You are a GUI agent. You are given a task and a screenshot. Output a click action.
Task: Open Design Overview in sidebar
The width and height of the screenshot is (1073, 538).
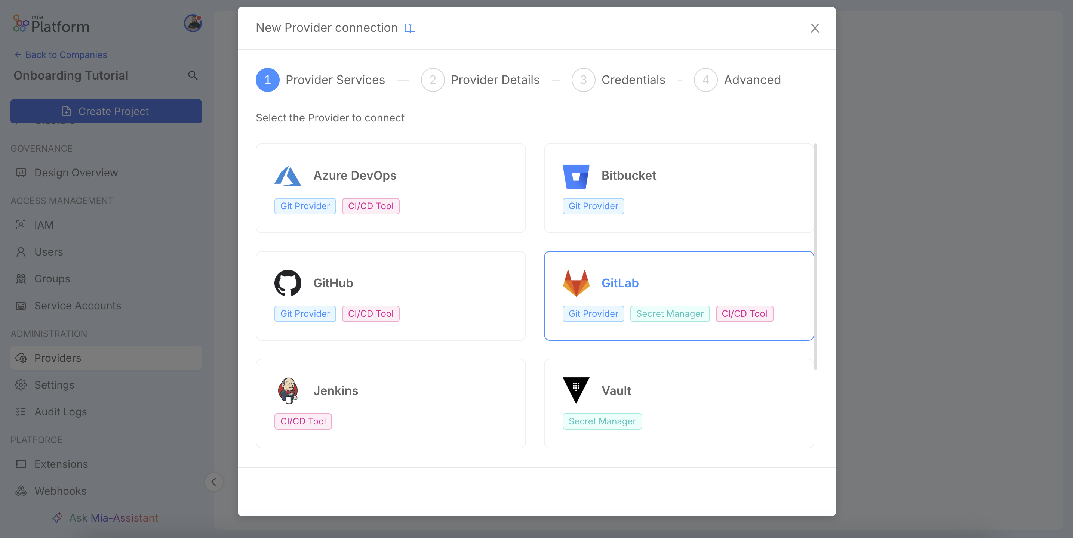(x=106, y=172)
